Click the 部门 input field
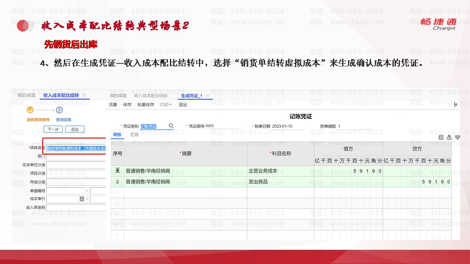 tap(76, 157)
